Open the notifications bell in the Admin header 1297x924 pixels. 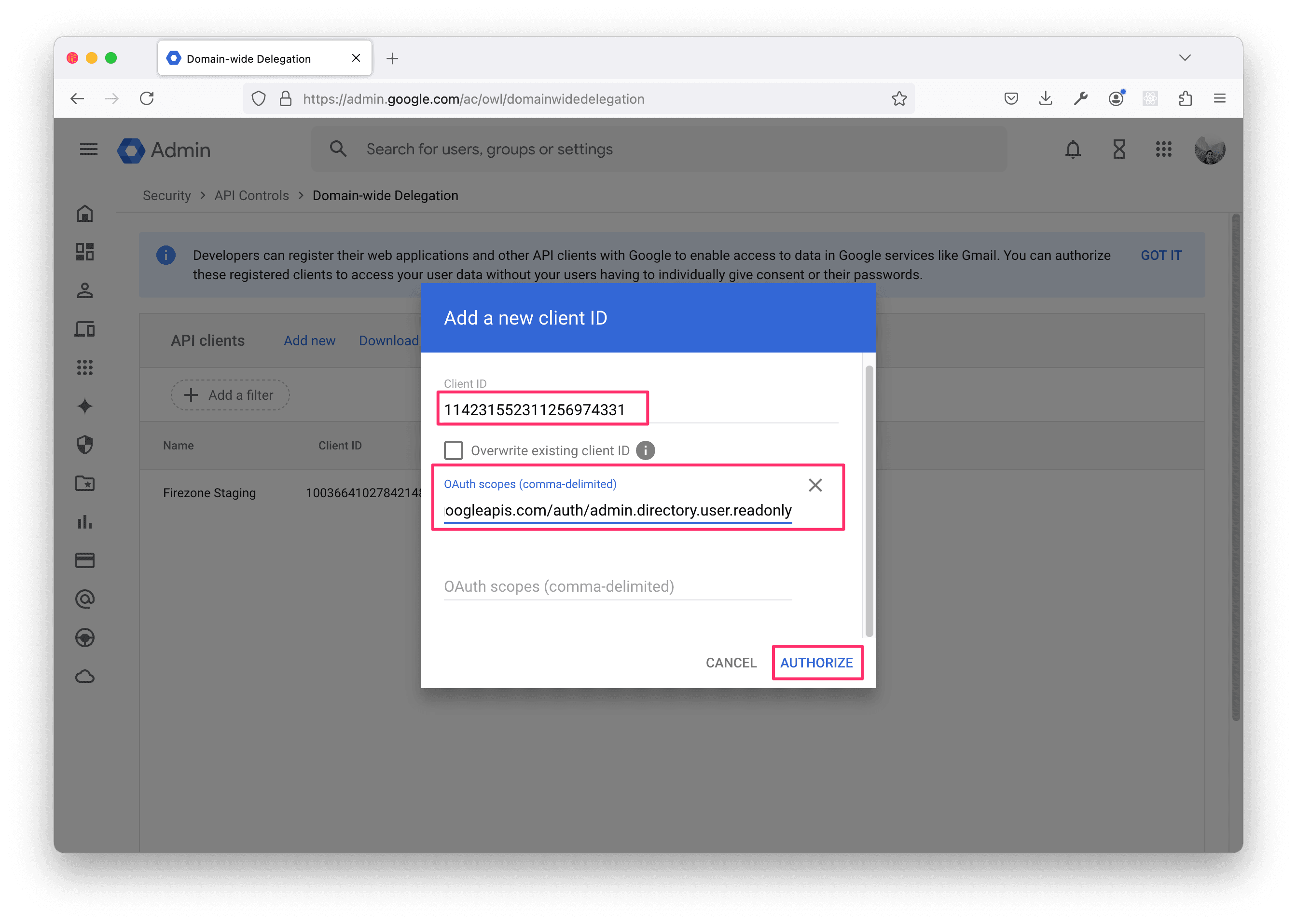[1072, 149]
